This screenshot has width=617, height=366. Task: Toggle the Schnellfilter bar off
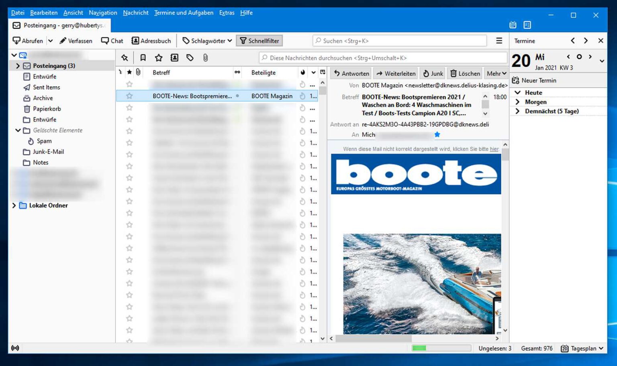[x=259, y=41]
